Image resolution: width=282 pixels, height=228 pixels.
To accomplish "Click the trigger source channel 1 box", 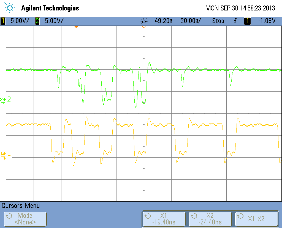I will click(247, 21).
